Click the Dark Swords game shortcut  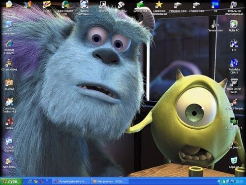coord(234,143)
